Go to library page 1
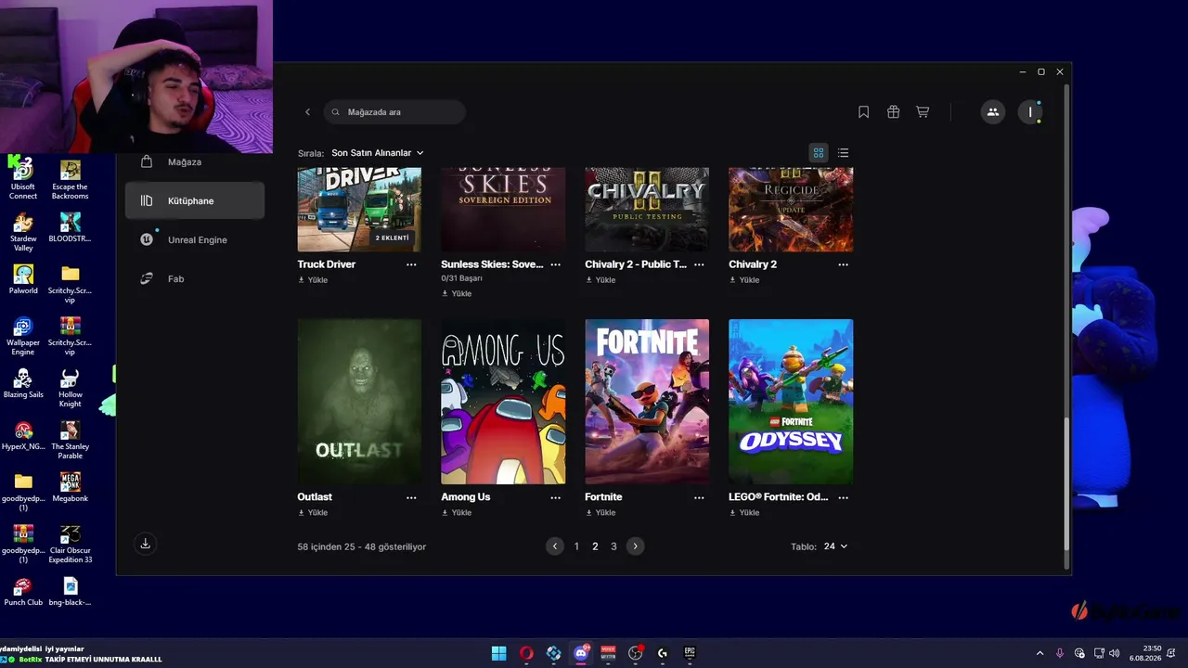Viewport: 1188px width, 668px height. (576, 546)
